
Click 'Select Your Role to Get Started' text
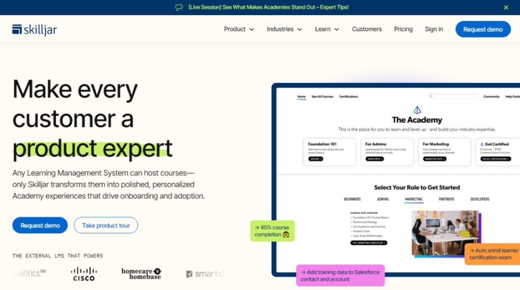coord(417,188)
